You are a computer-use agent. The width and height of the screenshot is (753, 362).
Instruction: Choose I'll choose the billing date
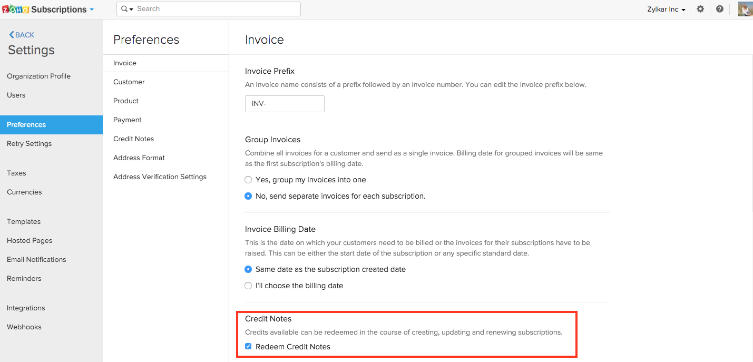[x=248, y=286]
